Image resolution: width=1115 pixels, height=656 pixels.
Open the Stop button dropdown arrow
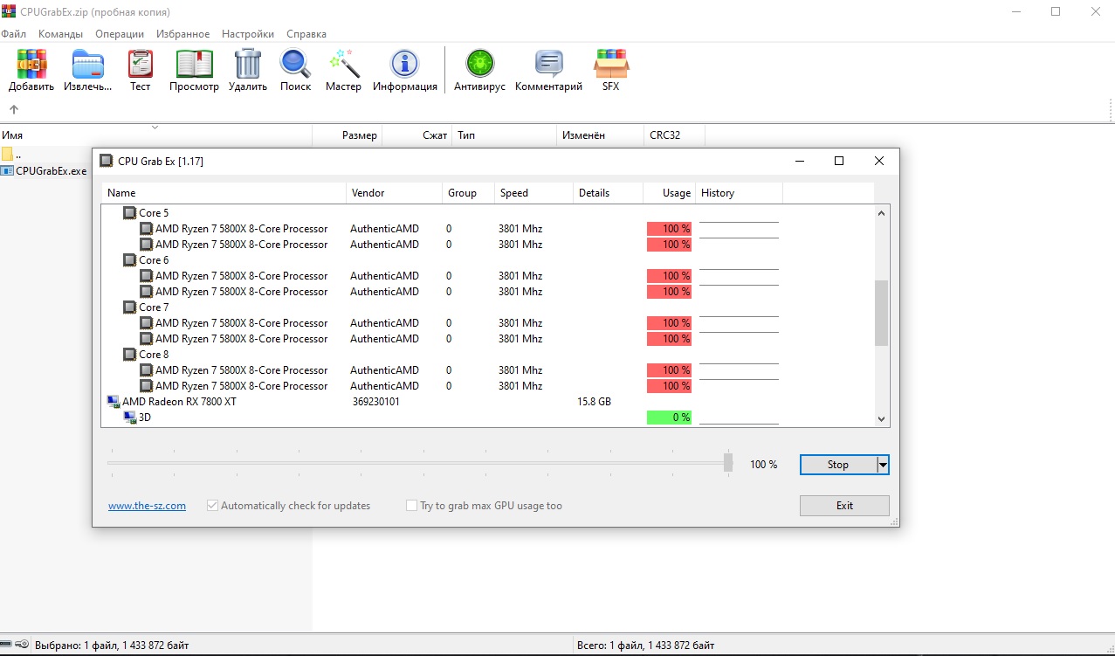883,465
